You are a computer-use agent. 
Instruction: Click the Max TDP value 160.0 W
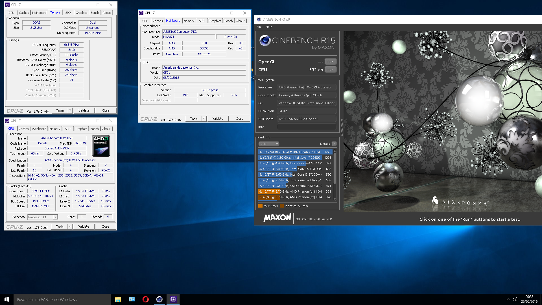point(80,143)
